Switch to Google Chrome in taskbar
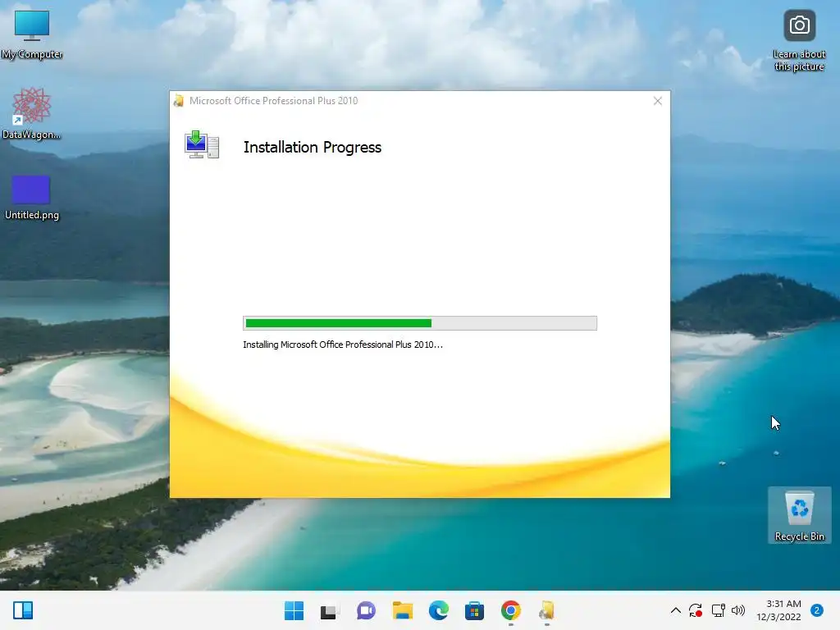 tap(510, 610)
